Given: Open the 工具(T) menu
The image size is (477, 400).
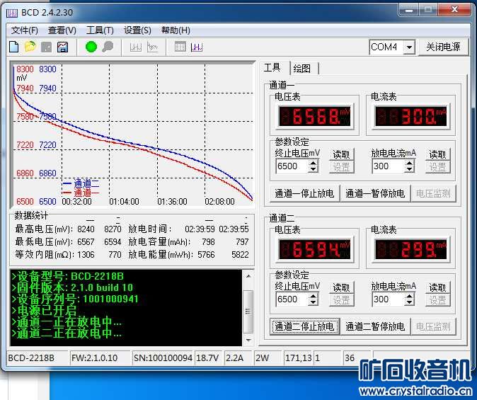Looking at the screenshot, I should (x=100, y=30).
